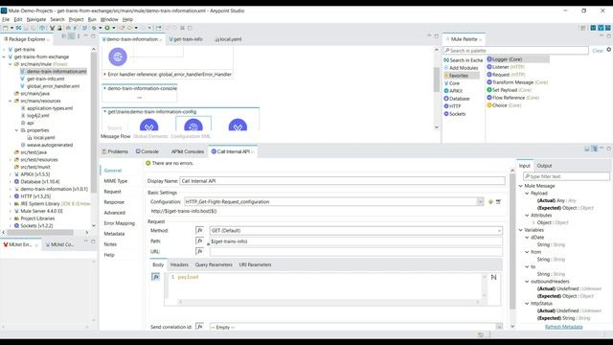Edit the selected HTTP configuration
This screenshot has width=613, height=345.
coord(498,202)
